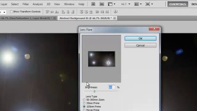Open the auto-select dropdown in options bar
197x111 pixels.
point(4,12)
